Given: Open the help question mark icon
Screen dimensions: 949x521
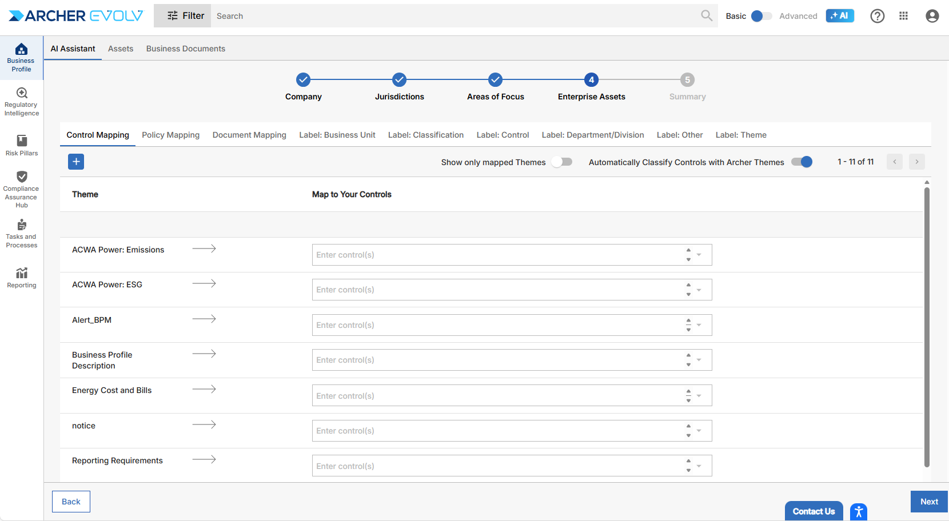Looking at the screenshot, I should 877,16.
